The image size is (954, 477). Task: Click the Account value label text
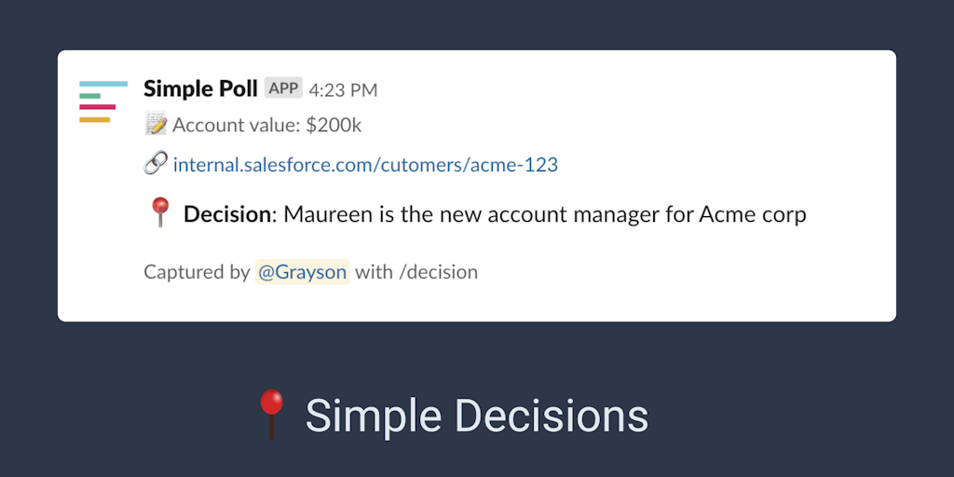click(237, 126)
